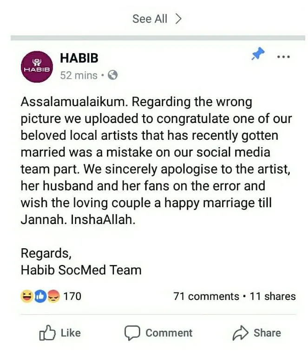Click the globe public privacy icon
Viewport: 308px width, 353px height.
(112, 75)
